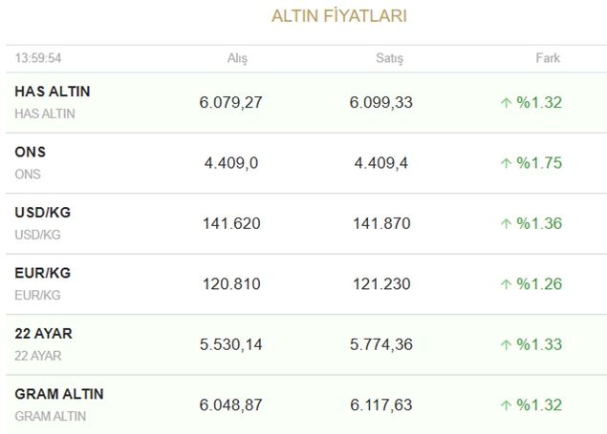This screenshot has width=607, height=434.
Task: Click HAS ALTIN buying price 6.079,27
Action: [x=230, y=102]
